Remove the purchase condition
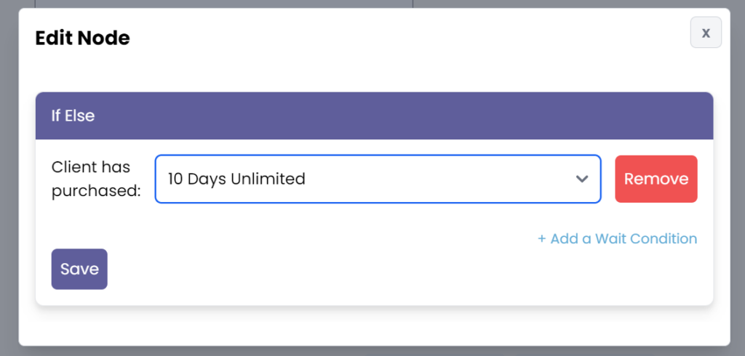 coord(656,179)
